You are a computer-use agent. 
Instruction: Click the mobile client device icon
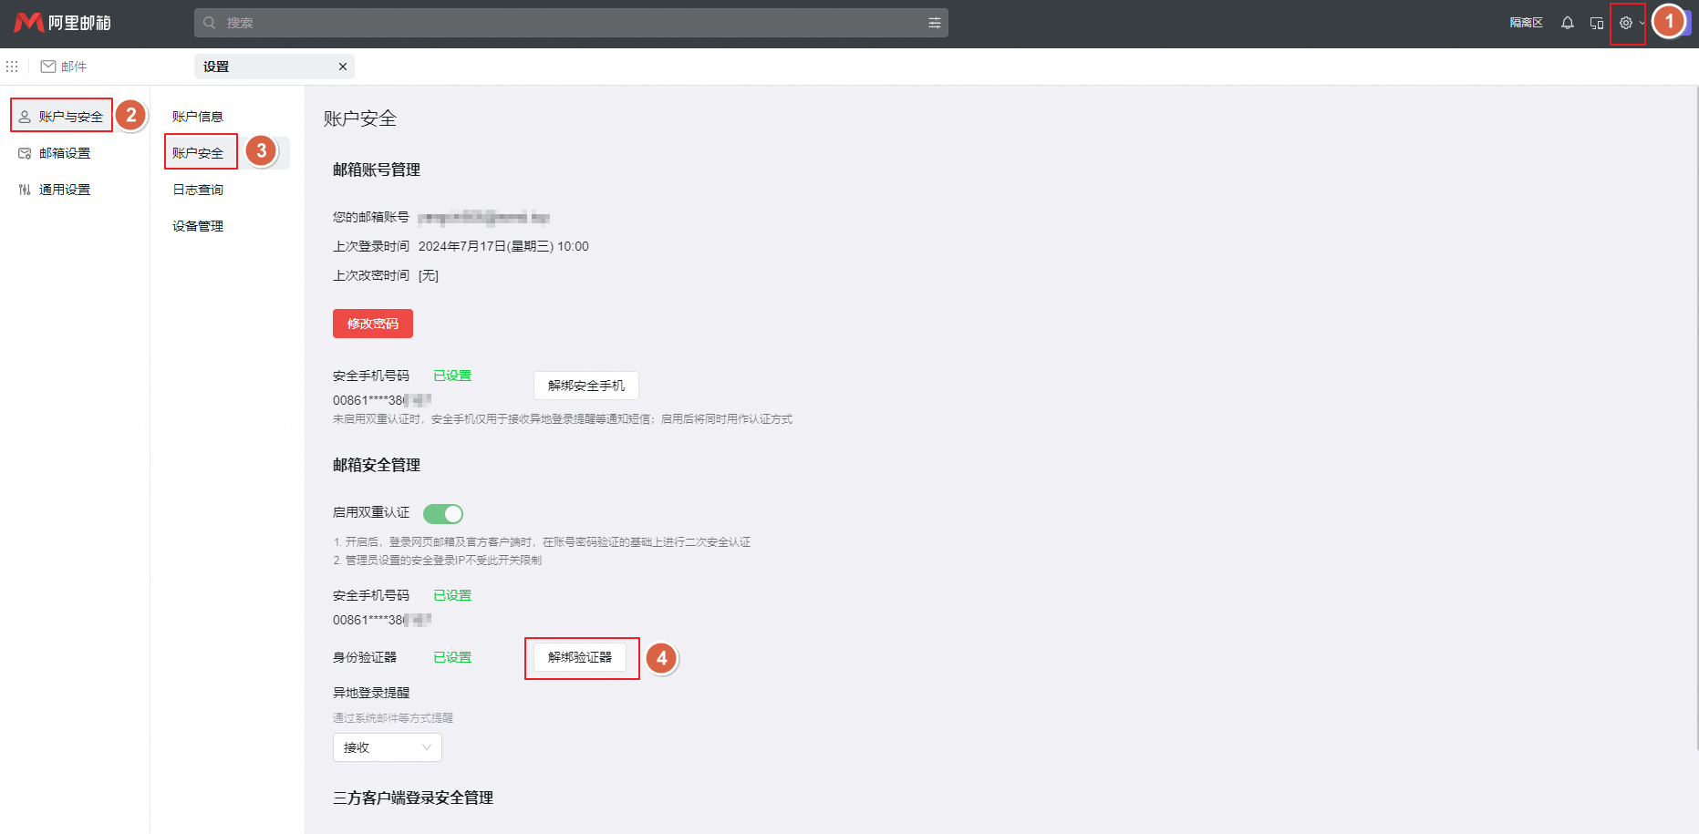click(x=1597, y=23)
